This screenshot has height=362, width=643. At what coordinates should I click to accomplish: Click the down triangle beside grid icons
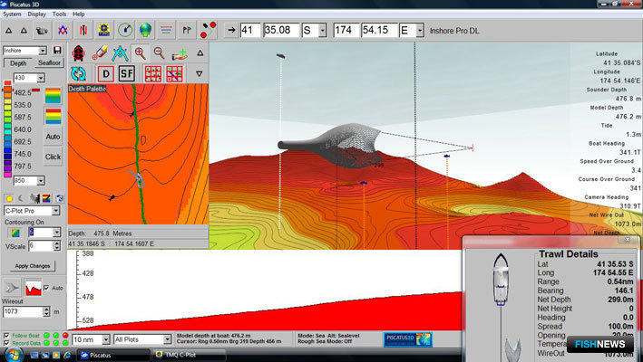pos(199,73)
